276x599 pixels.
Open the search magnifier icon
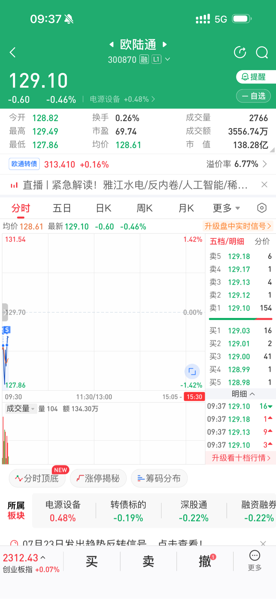262,53
